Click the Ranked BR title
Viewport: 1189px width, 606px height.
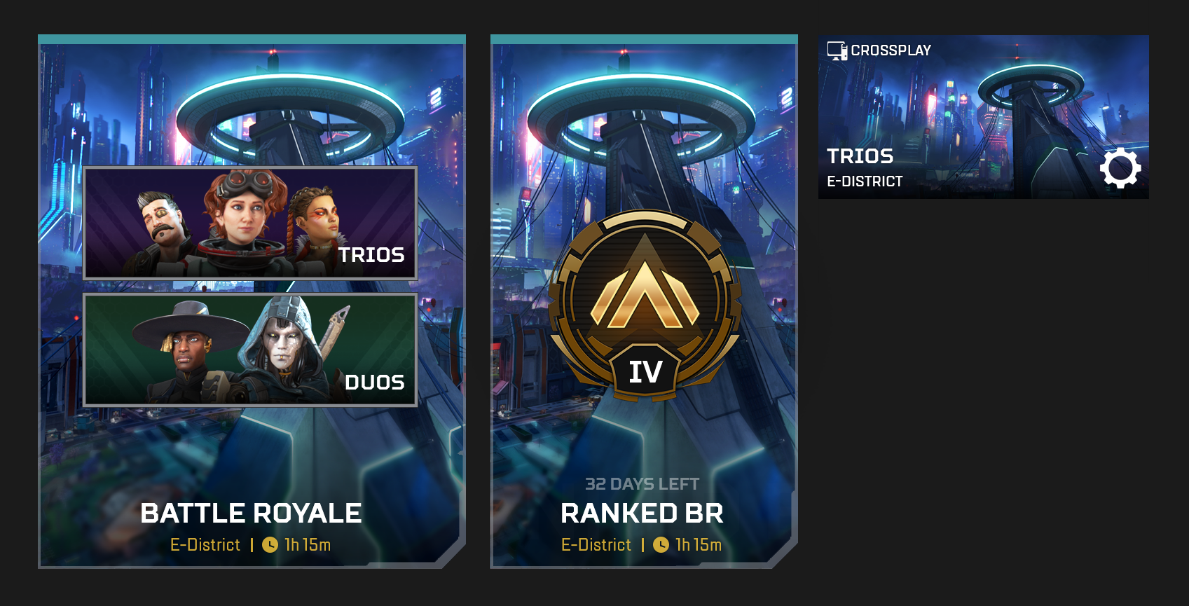coord(642,514)
